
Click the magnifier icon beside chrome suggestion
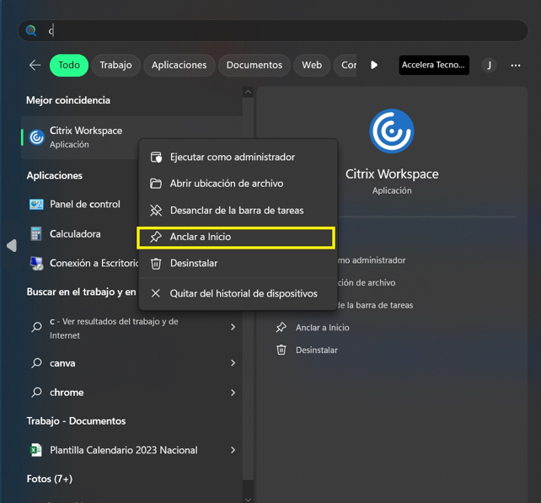point(36,393)
